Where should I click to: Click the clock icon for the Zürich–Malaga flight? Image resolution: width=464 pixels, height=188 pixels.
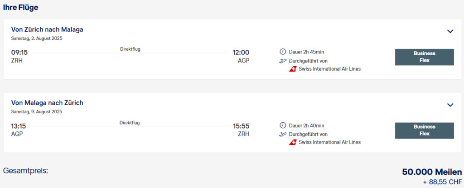click(x=283, y=52)
